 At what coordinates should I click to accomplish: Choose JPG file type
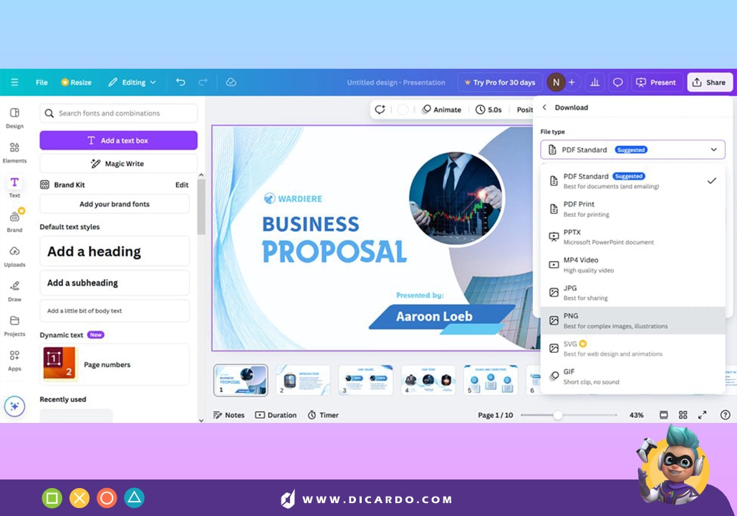[632, 293]
